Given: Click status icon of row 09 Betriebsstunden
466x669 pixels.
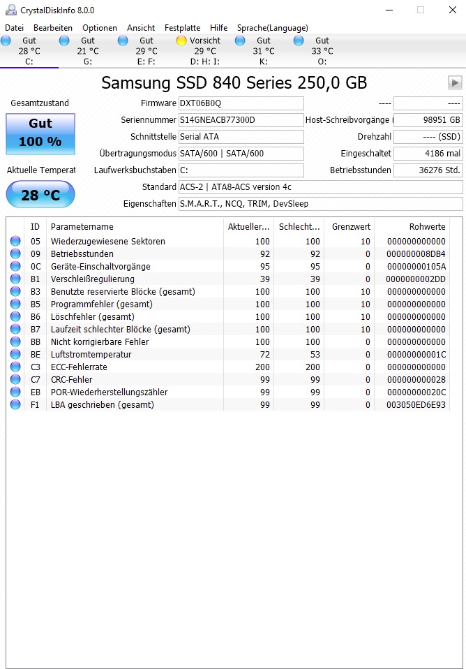Looking at the screenshot, I should tap(15, 253).
